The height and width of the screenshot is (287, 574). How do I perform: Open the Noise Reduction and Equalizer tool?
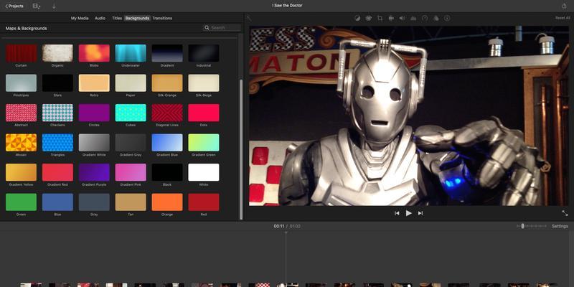click(x=413, y=18)
